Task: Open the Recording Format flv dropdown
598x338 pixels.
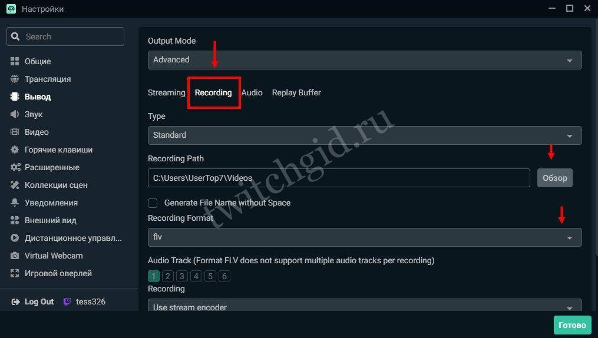Action: [365, 237]
